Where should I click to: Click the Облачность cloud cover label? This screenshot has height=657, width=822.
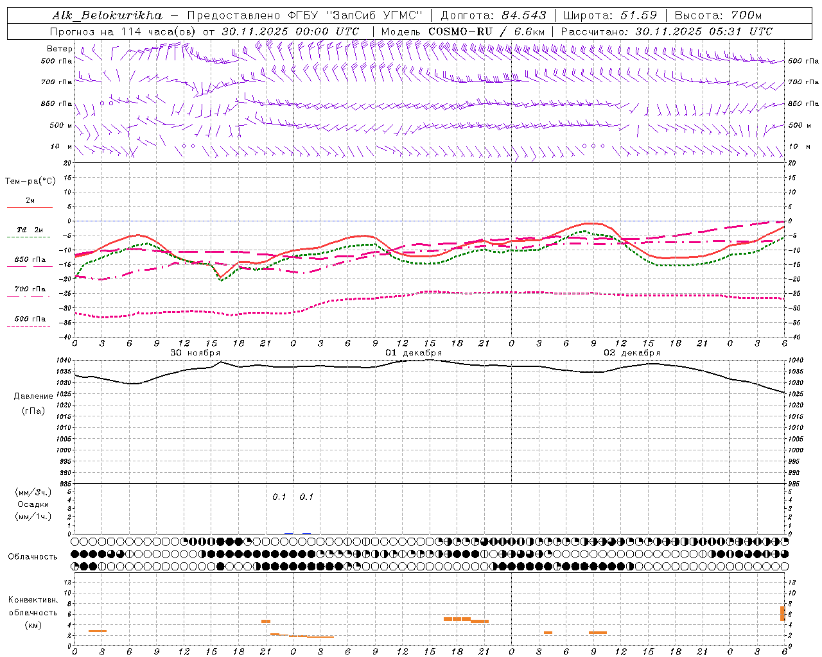click(33, 556)
